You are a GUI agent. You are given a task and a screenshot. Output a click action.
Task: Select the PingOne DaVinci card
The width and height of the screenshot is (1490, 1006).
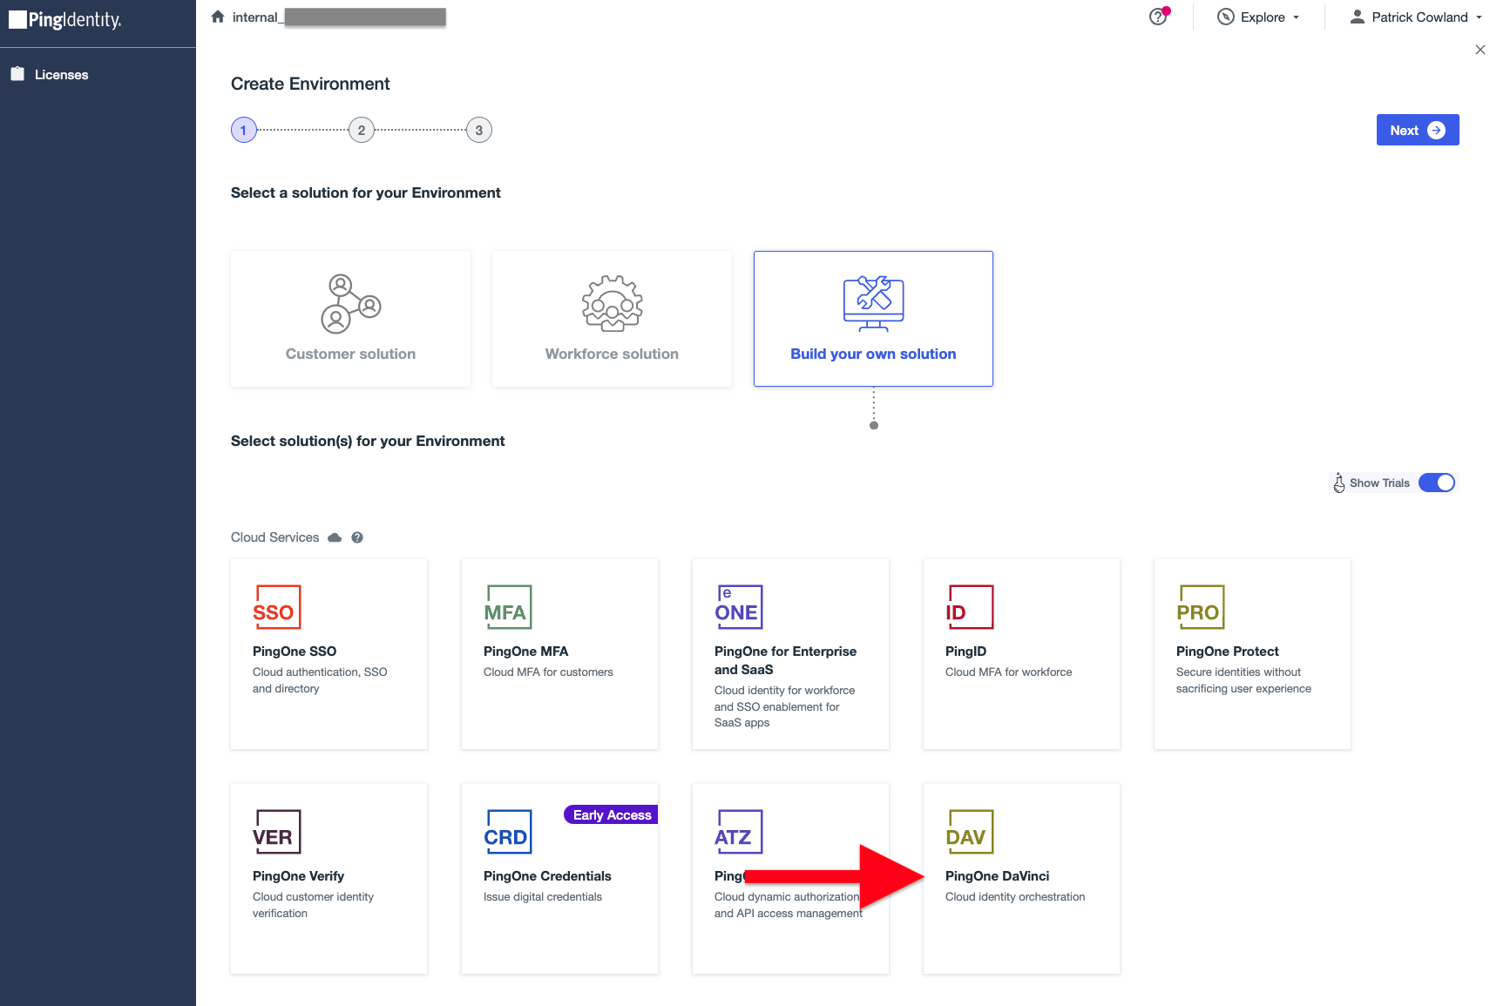[1021, 879]
